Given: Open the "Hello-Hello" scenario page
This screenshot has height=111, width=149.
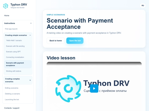Looking at the screenshot, I should 14,41.
